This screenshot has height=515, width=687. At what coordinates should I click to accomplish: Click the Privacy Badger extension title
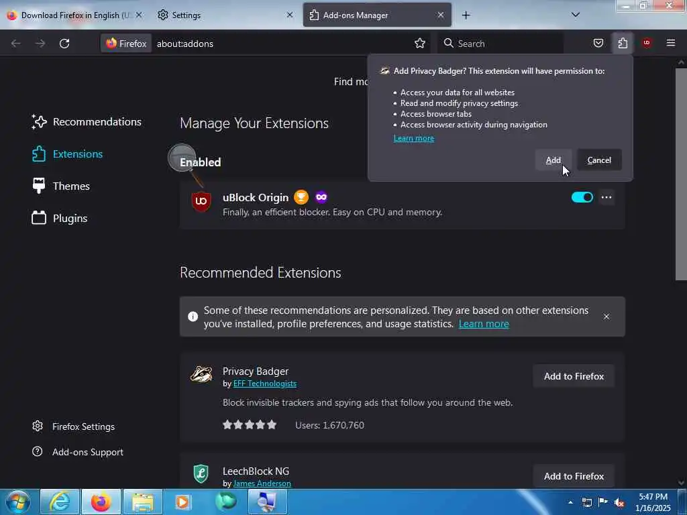tap(256, 371)
